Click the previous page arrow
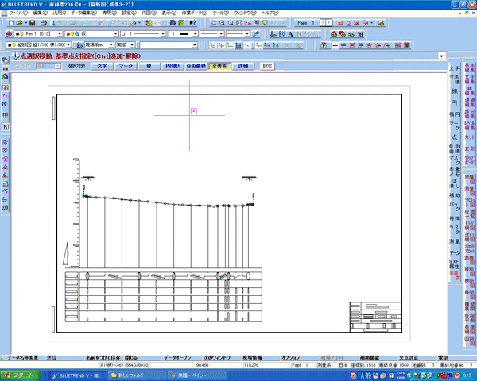 pyautogui.click(x=323, y=23)
